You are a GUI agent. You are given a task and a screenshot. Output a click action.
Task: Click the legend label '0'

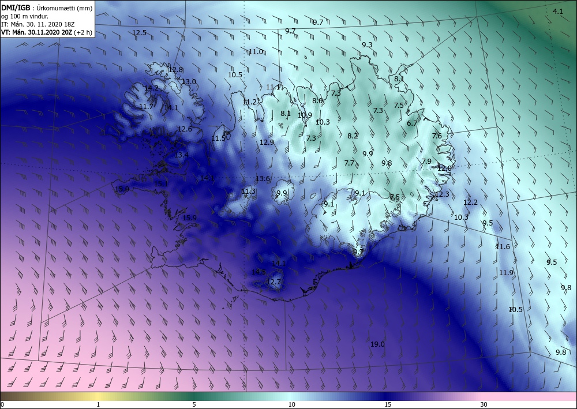(x=2, y=405)
